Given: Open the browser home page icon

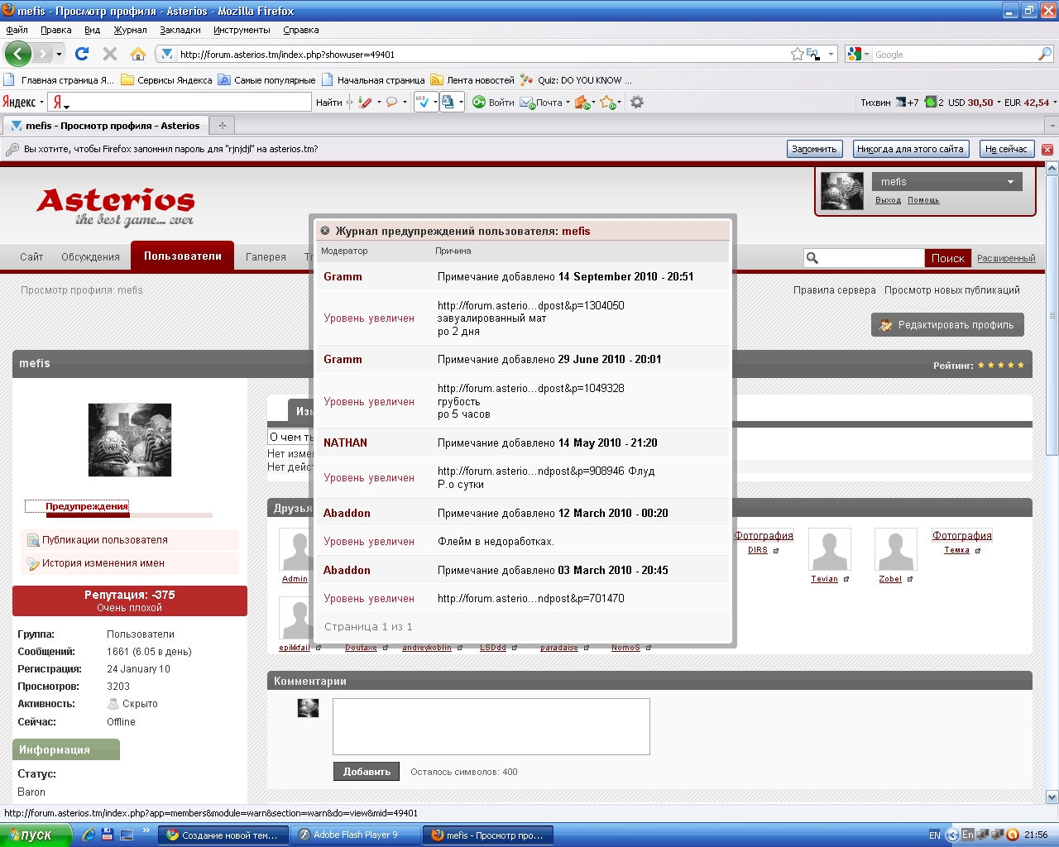Looking at the screenshot, I should click(138, 54).
